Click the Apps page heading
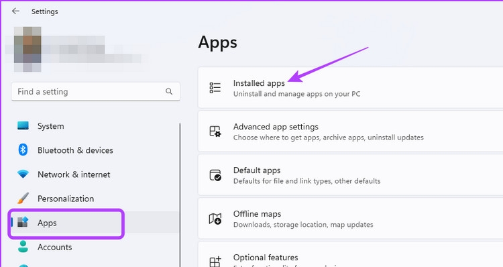503x267 pixels. point(218,43)
